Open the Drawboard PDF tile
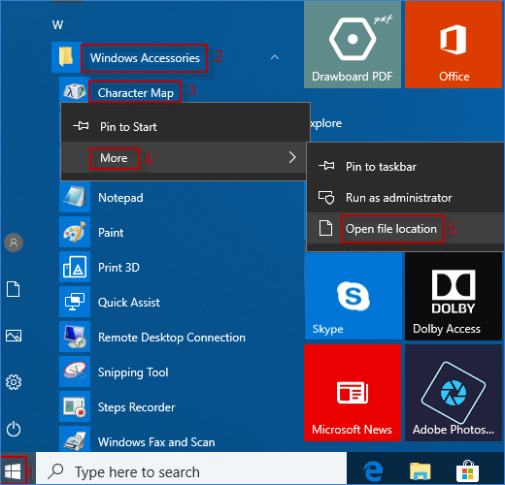505x485 pixels. (x=353, y=45)
